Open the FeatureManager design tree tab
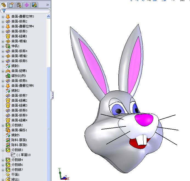The image size is (190, 181). pyautogui.click(x=4, y=5)
